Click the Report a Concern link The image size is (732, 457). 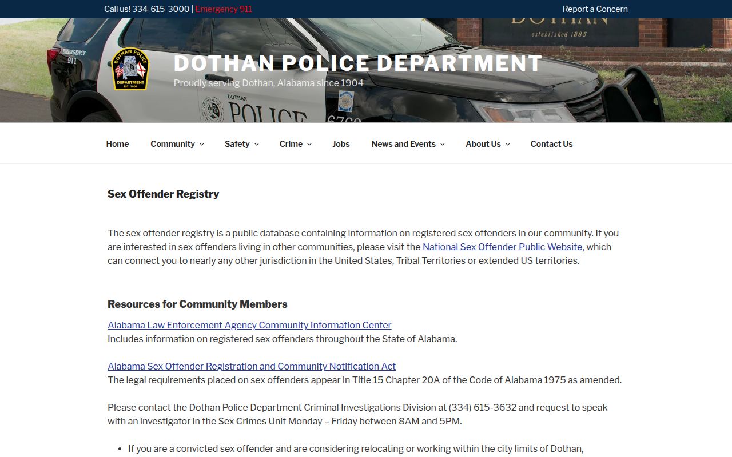595,9
